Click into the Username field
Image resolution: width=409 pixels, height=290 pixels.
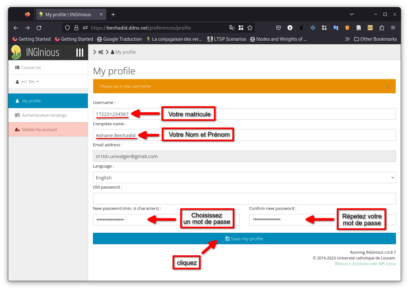click(244, 114)
